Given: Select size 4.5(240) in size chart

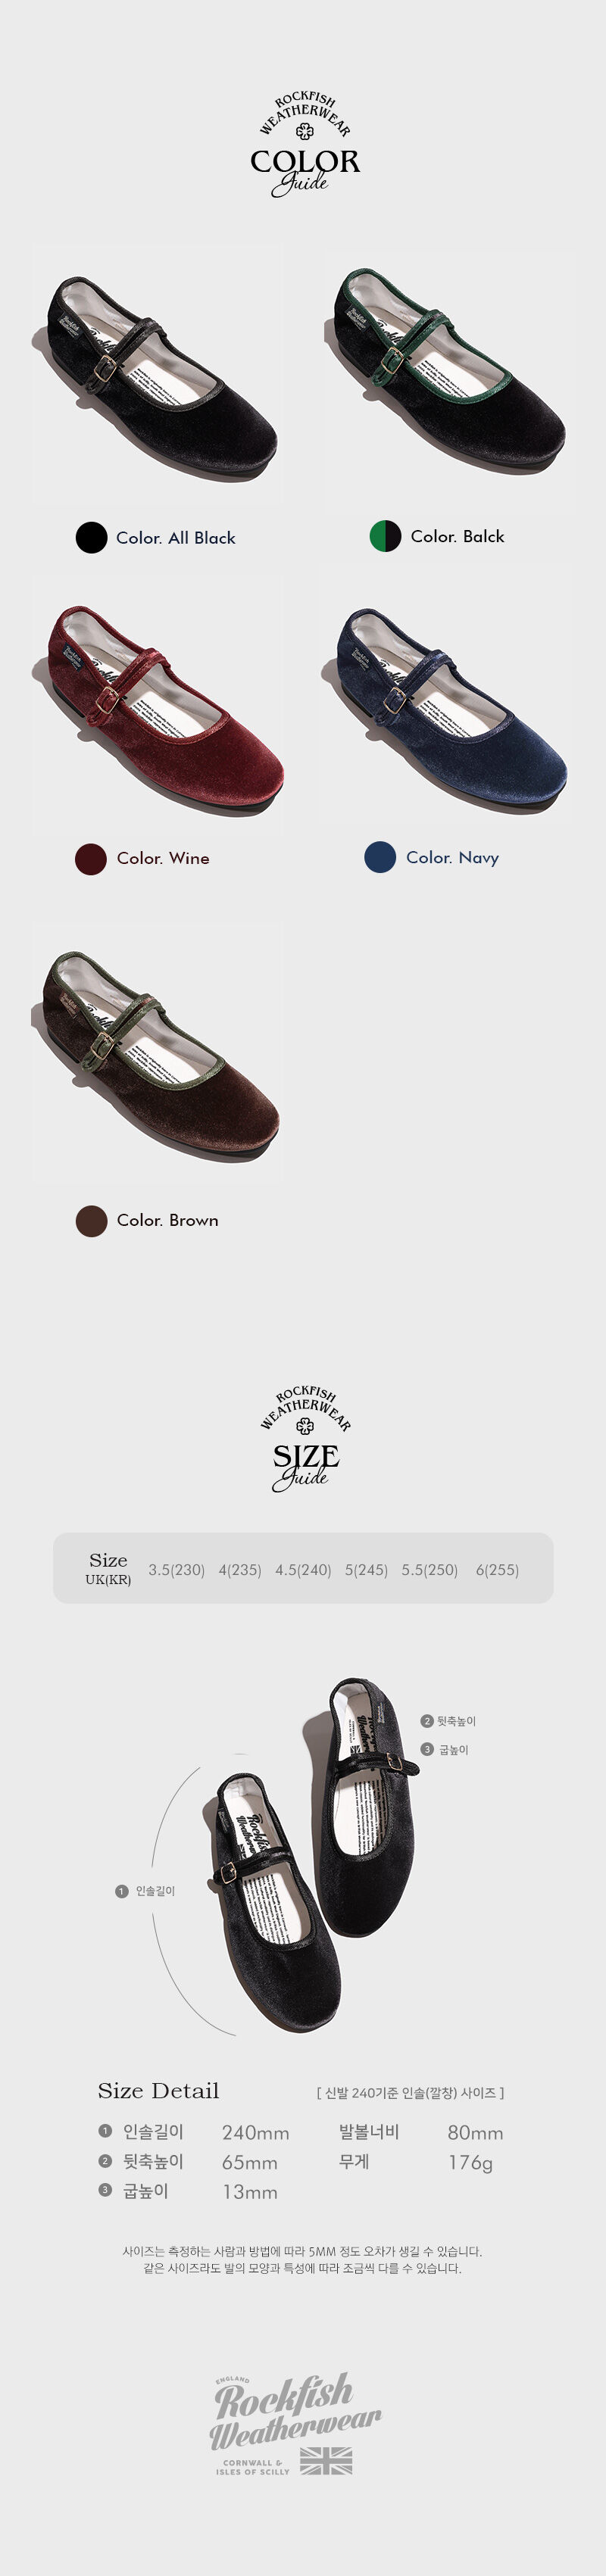Looking at the screenshot, I should 303,1570.
